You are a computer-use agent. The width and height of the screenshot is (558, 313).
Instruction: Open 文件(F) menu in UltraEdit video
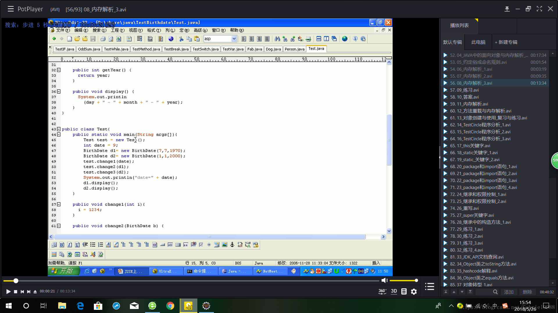(x=63, y=30)
